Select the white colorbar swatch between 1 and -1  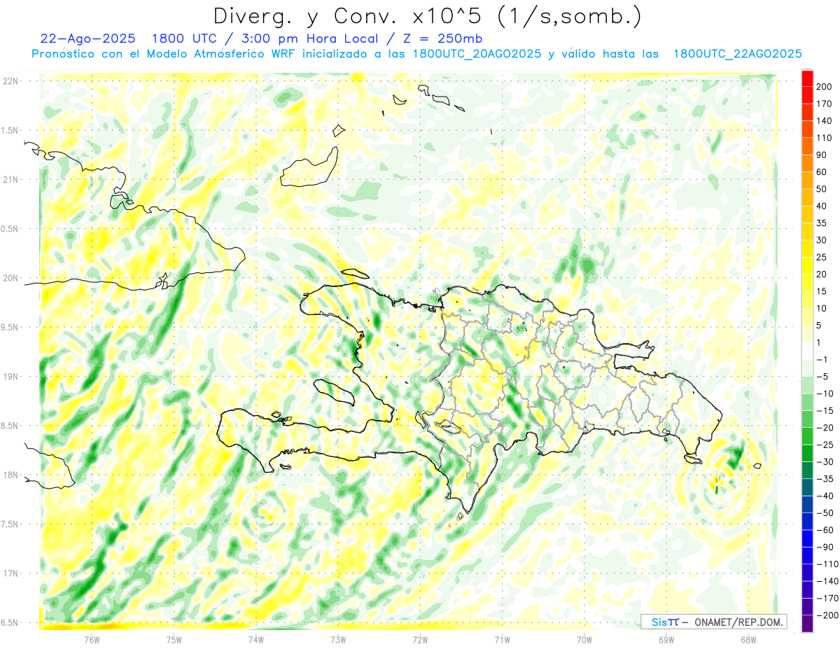pos(807,350)
